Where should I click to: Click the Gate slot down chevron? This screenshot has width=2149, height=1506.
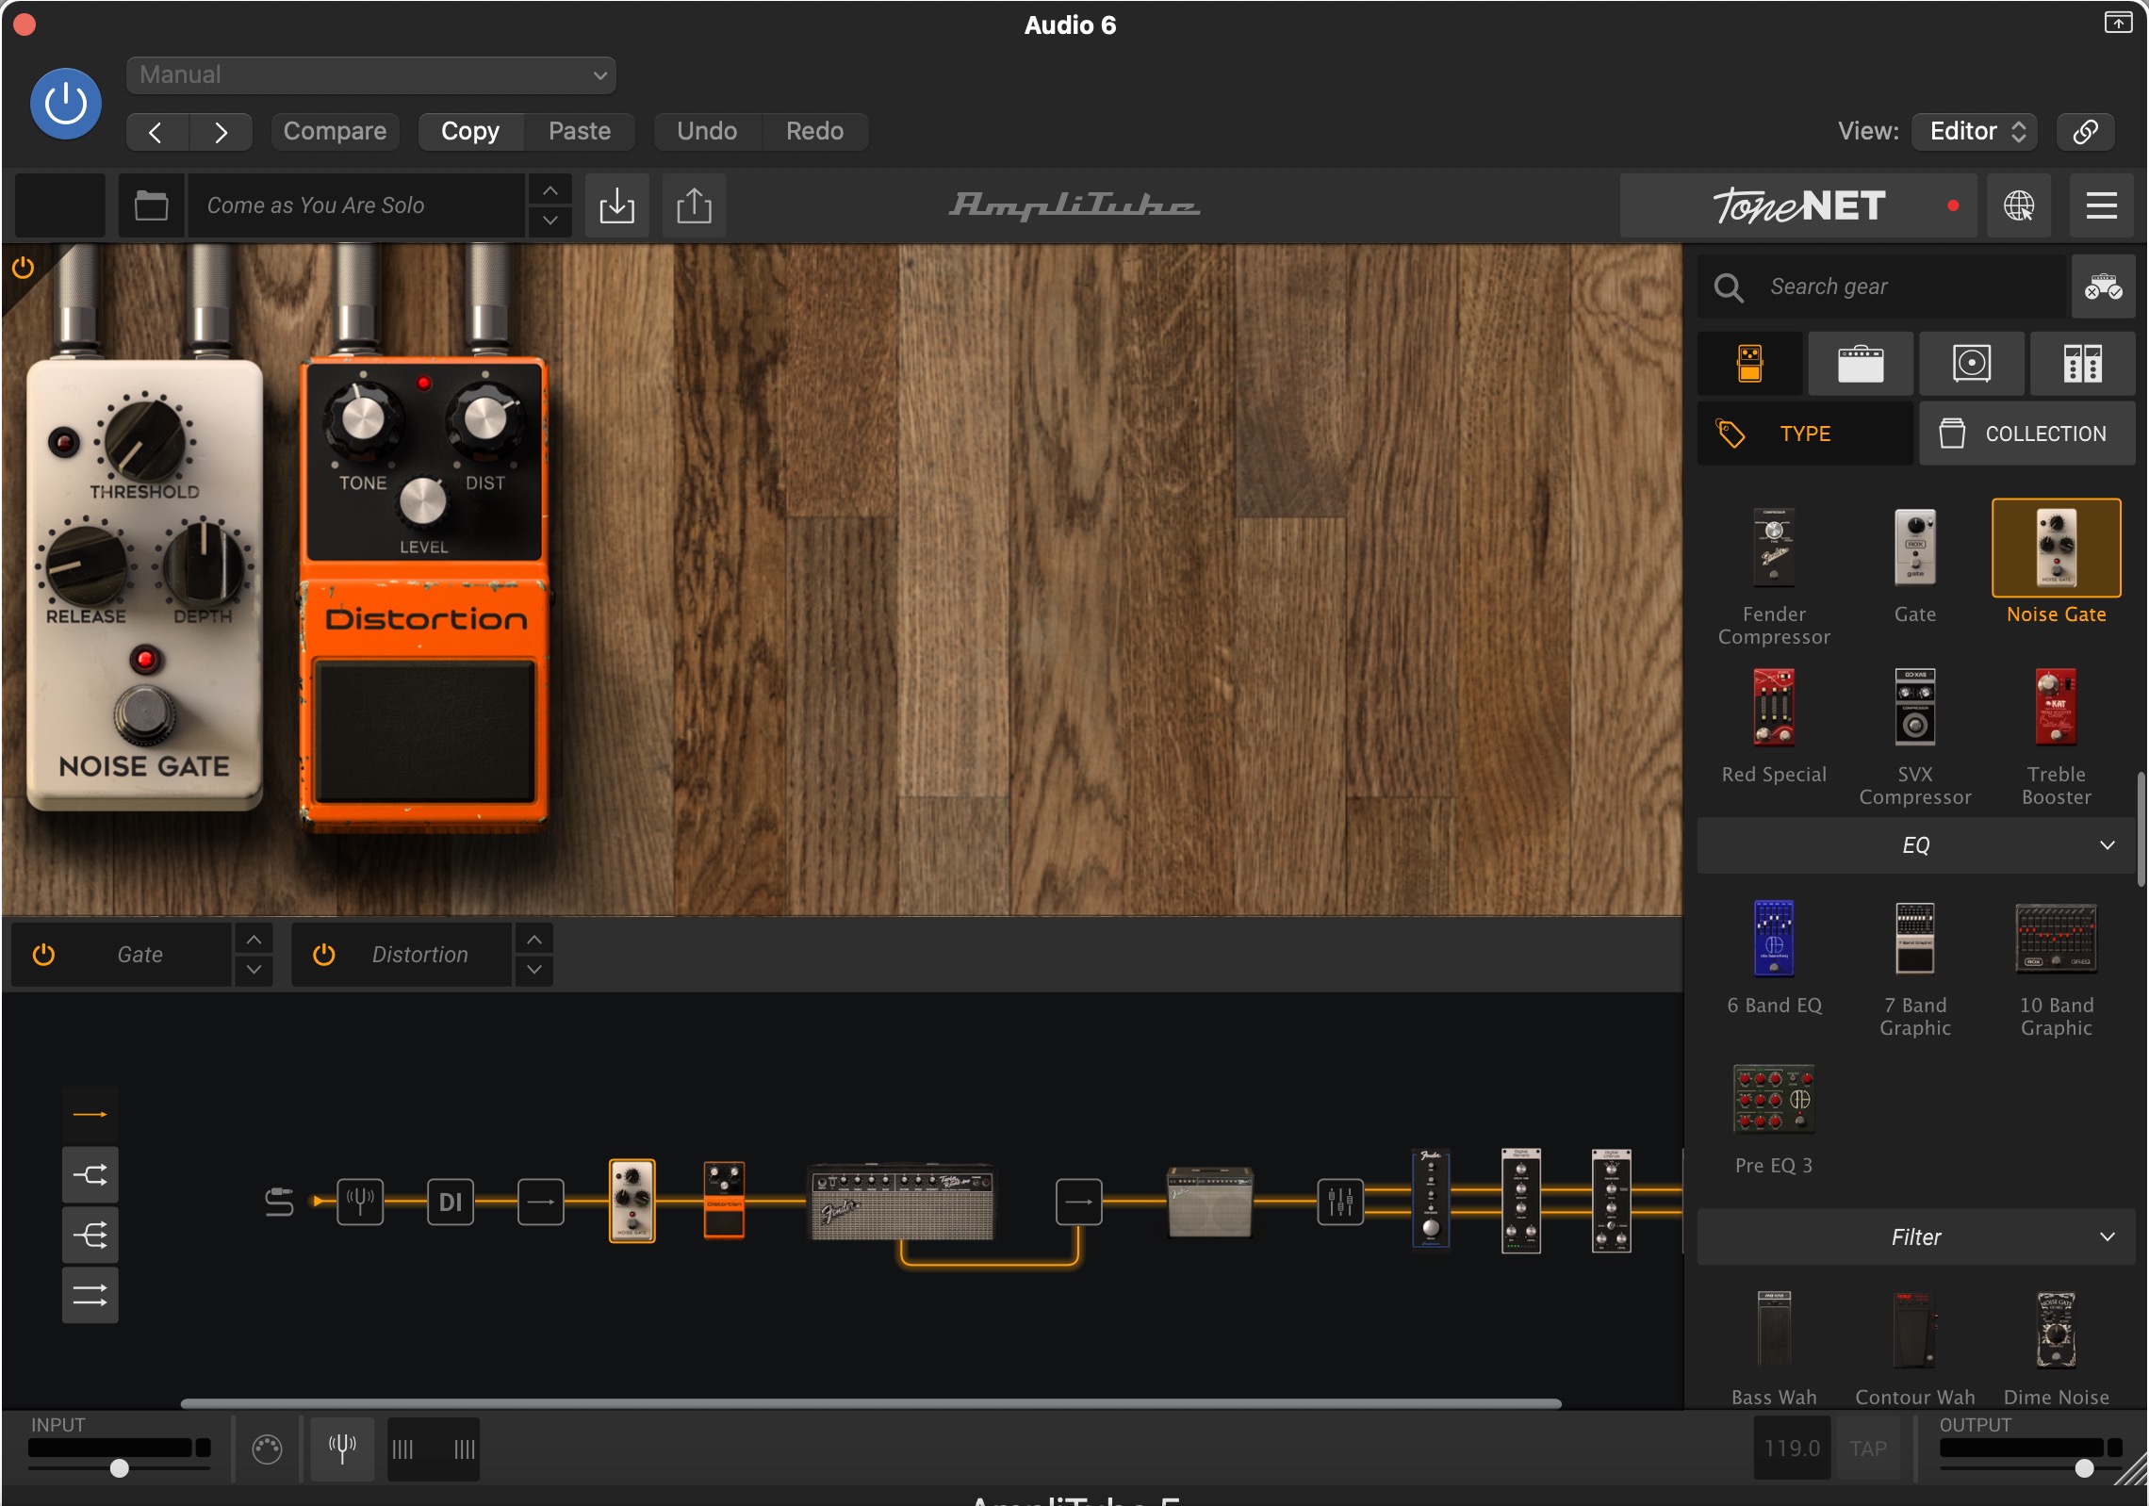[254, 970]
